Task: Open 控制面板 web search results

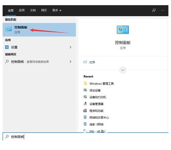Action: pyautogui.click(x=39, y=62)
